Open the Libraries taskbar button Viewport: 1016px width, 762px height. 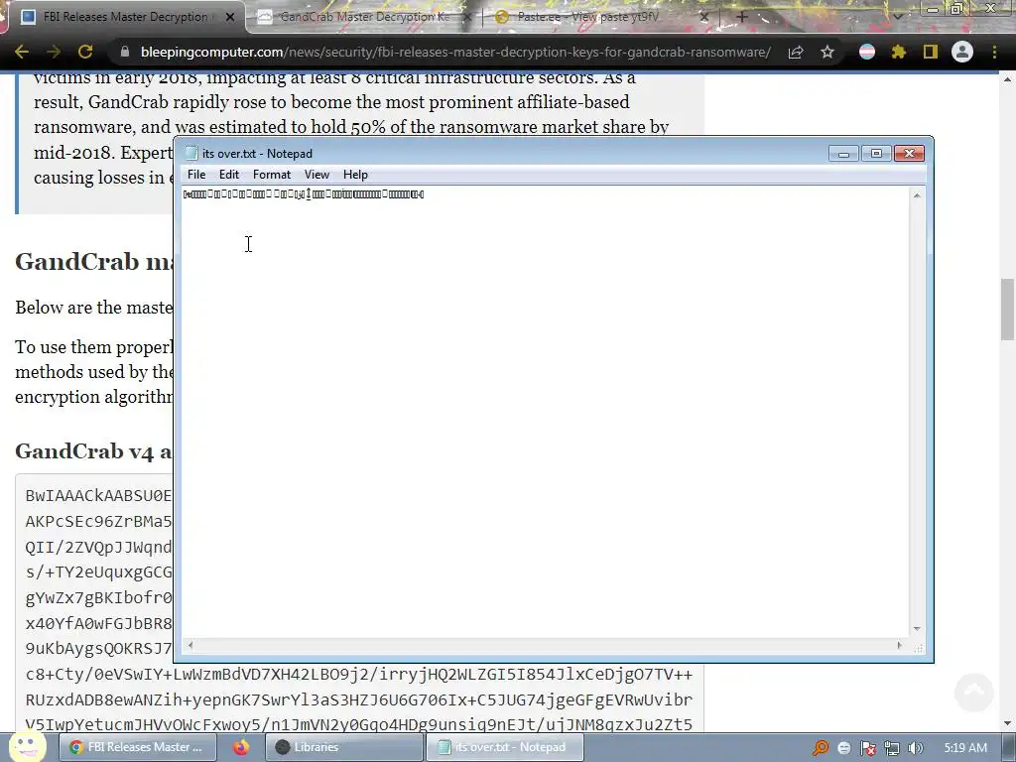coord(343,747)
